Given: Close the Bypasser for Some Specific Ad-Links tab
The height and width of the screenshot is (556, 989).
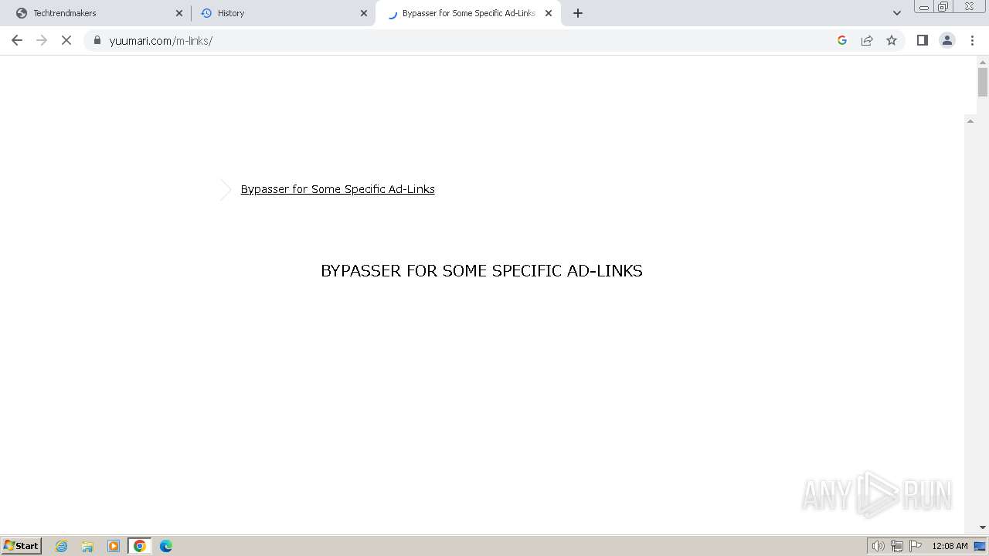Looking at the screenshot, I should tap(549, 13).
